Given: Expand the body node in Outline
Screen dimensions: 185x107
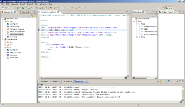Looking at the screenshot, I should tap(137, 37).
